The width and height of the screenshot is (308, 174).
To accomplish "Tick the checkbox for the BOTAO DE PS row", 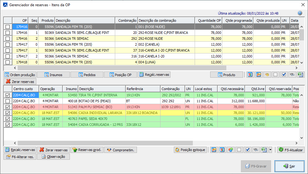I will 7,101.
